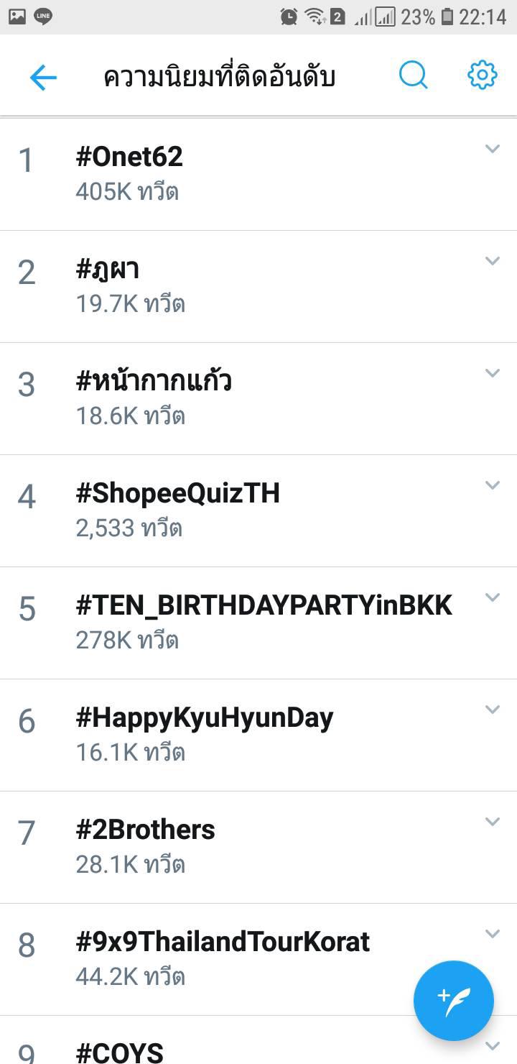The image size is (517, 1064).
Task: Open the #Onet62 trending hashtag
Action: pyautogui.click(x=129, y=157)
